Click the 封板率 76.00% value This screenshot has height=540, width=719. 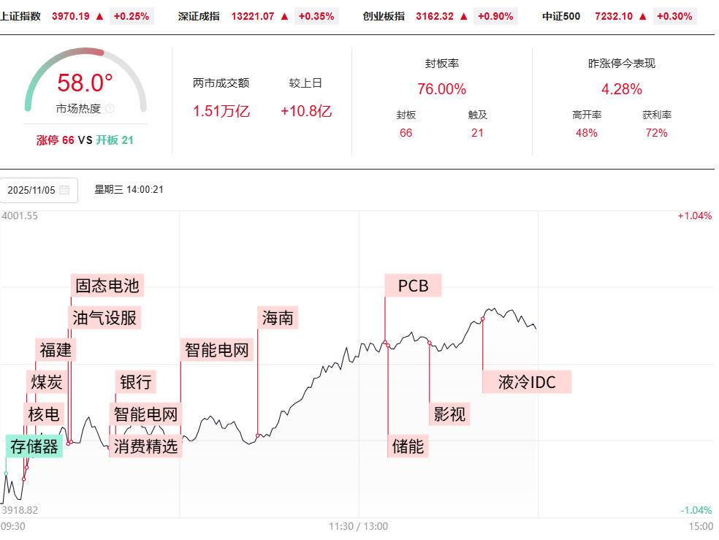441,89
